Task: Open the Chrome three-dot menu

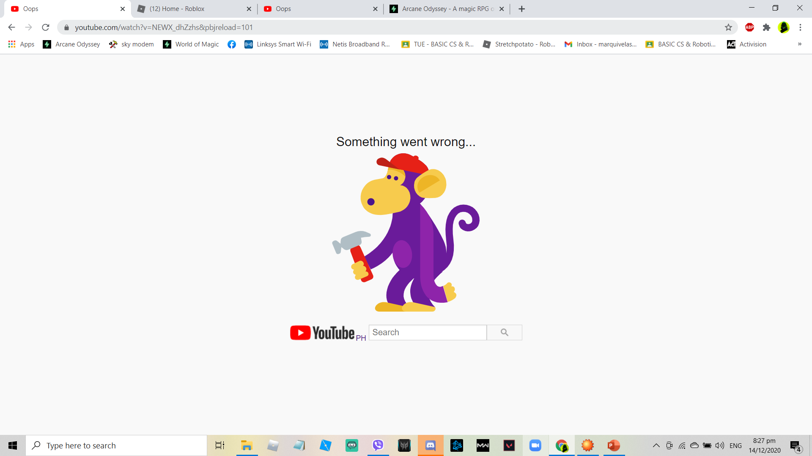Action: click(800, 27)
